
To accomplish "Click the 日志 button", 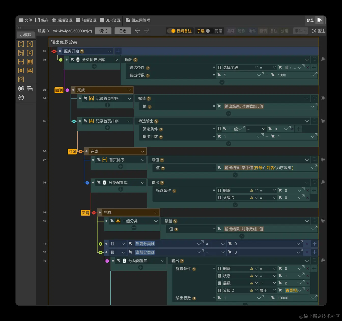I will [x=123, y=31].
